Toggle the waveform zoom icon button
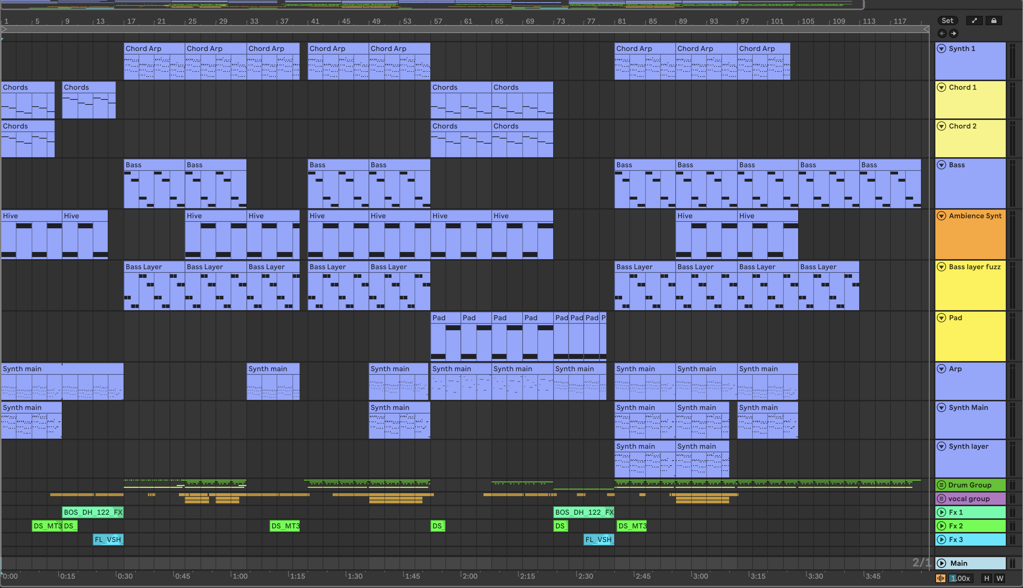1023x588 pixels. [x=941, y=578]
